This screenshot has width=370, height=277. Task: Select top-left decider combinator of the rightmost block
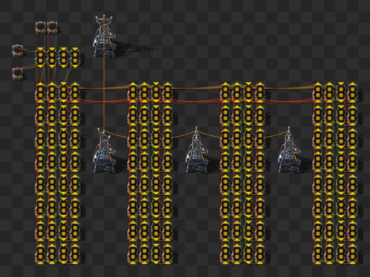[x=318, y=92]
